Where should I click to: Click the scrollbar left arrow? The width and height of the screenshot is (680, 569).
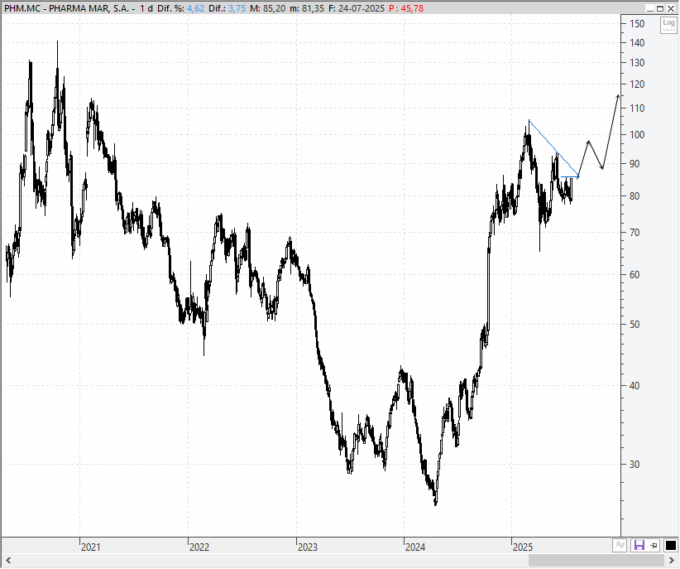click(x=7, y=561)
